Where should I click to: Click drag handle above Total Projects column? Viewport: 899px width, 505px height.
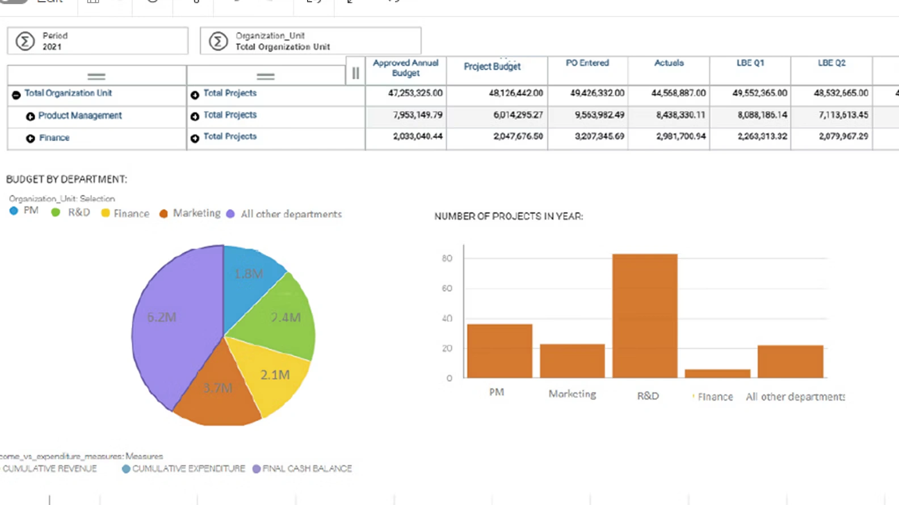click(266, 76)
